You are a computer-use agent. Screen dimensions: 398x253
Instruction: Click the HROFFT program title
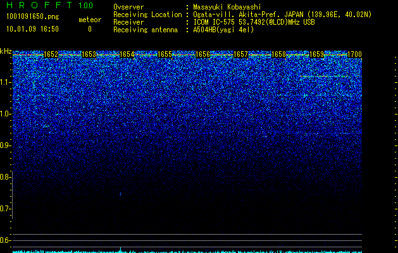[x=39, y=5]
